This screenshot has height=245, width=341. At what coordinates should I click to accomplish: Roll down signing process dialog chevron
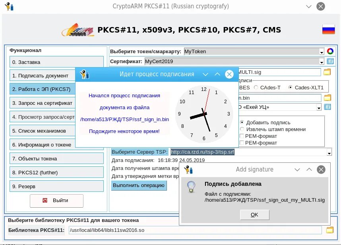coord(205,74)
